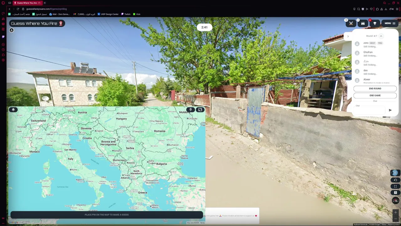Open the user profile avatar icon
Viewport: 401px width, 226px height.
coord(12,30)
